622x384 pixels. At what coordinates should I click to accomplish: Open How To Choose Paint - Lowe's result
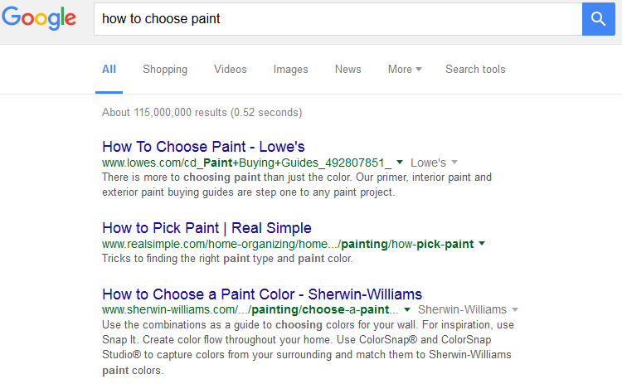pyautogui.click(x=203, y=147)
